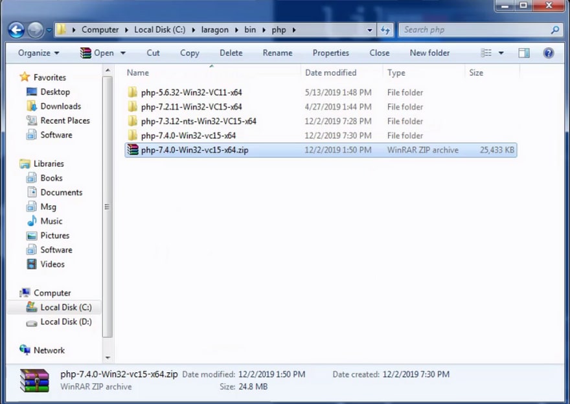Select Computer in navigation pane
The height and width of the screenshot is (404, 570).
52,293
